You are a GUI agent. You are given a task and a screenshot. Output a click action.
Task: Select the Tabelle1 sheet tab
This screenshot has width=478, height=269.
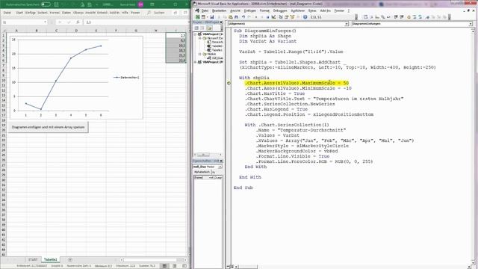coord(50,260)
